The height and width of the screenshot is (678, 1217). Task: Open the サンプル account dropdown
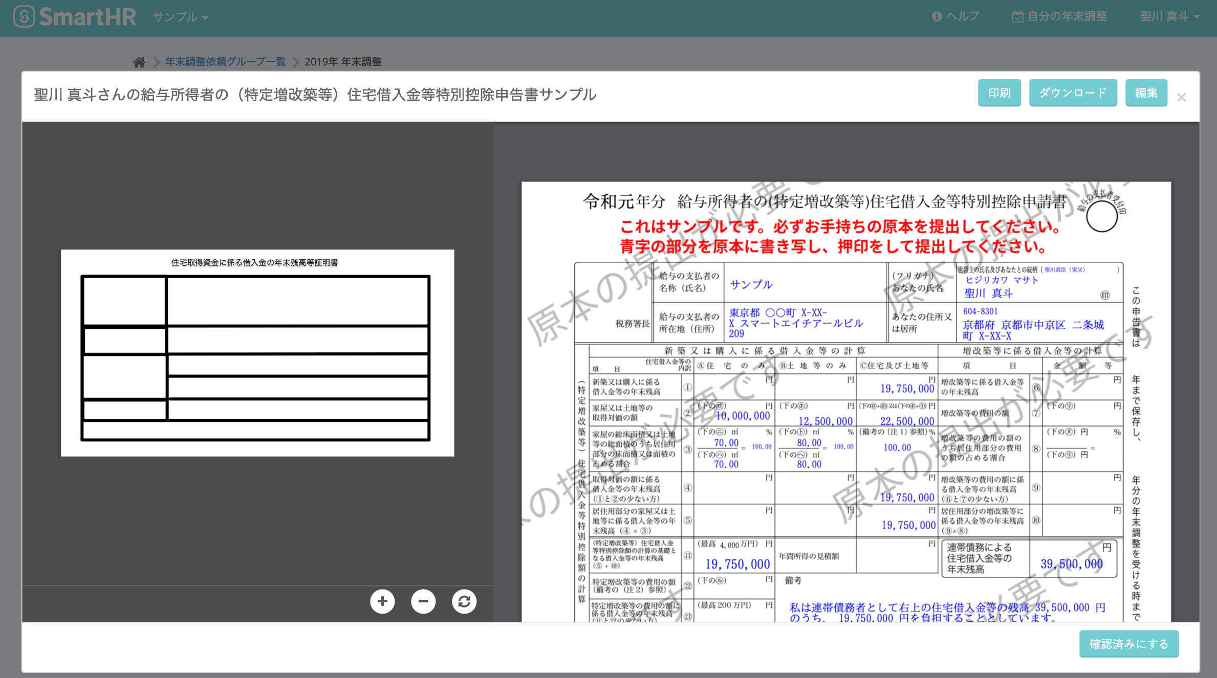(180, 17)
